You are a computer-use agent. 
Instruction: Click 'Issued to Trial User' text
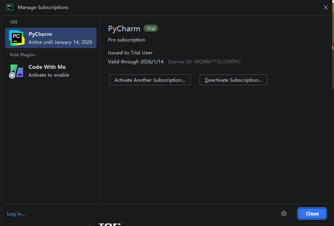pos(130,53)
